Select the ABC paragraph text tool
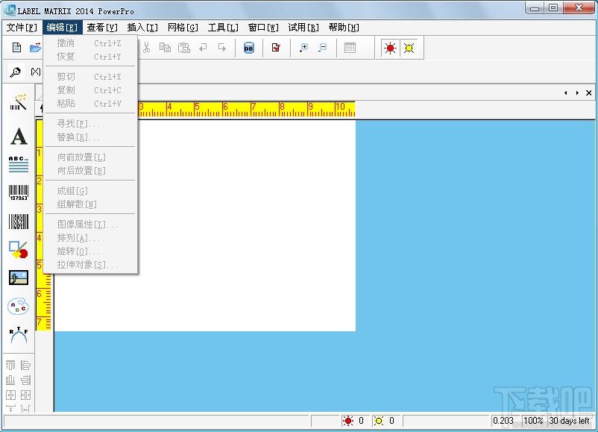Viewport: 598px width, 432px height. [x=19, y=164]
